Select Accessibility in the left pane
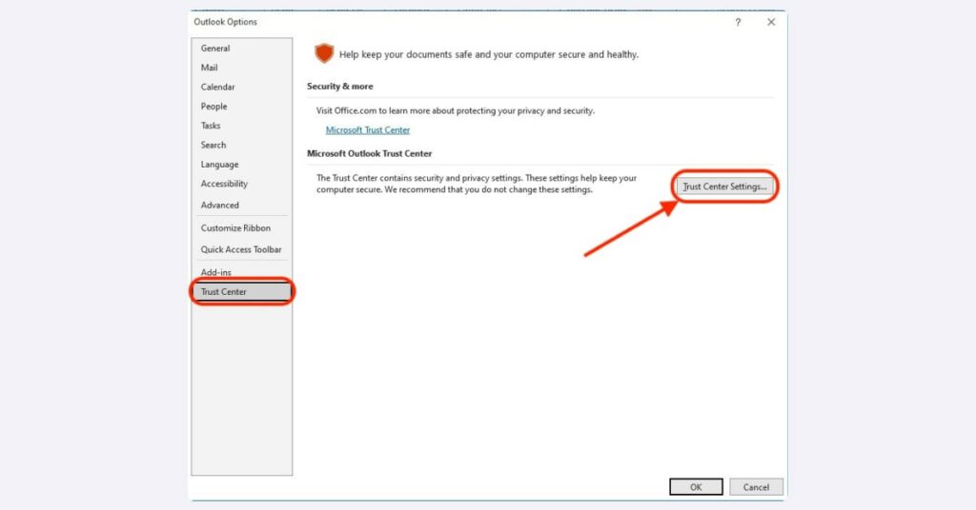The image size is (976, 510). coord(224,184)
